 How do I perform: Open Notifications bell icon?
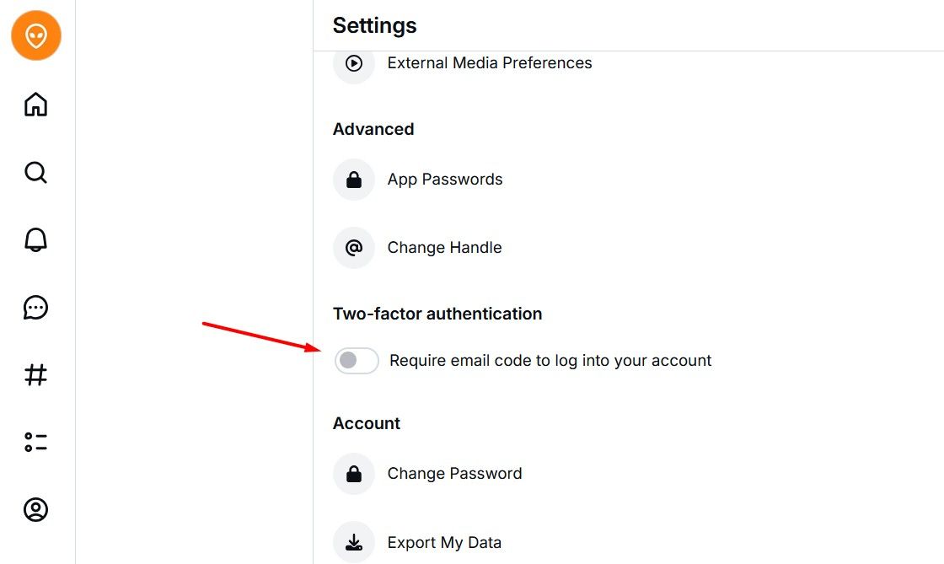[x=36, y=240]
